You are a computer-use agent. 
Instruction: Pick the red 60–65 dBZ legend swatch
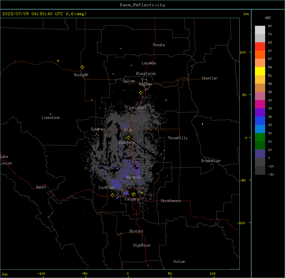260,47
